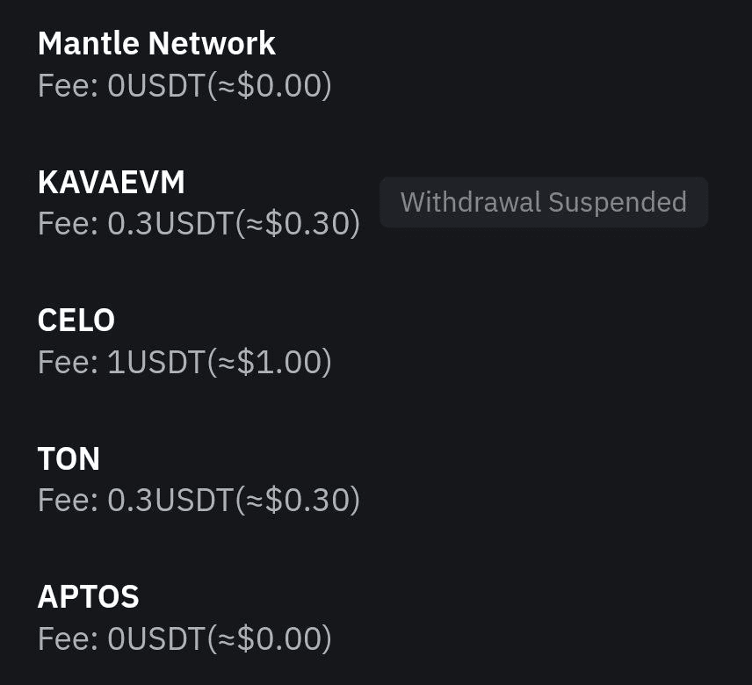Click the KAVAEVM heading label
752x685 pixels.
[x=112, y=182]
